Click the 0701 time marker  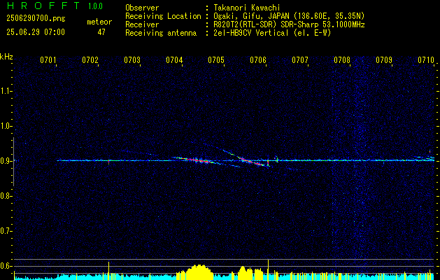click(x=48, y=60)
